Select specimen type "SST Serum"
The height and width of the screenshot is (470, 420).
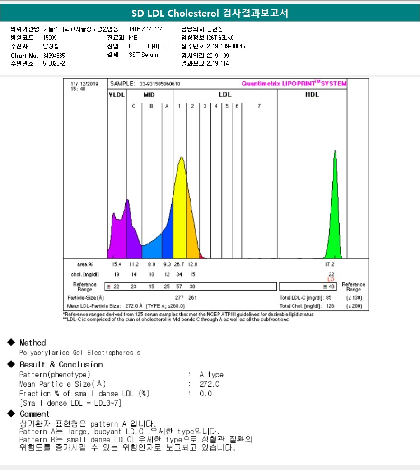pyautogui.click(x=143, y=55)
